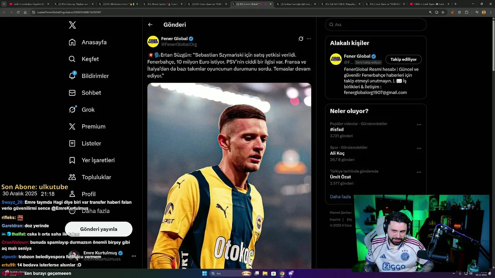
Task: Click the Gönderi yayınla button
Action: [99, 229]
